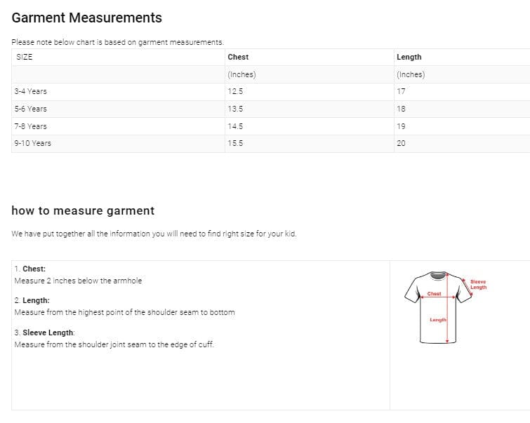Click the how to measure garment heading

point(83,210)
